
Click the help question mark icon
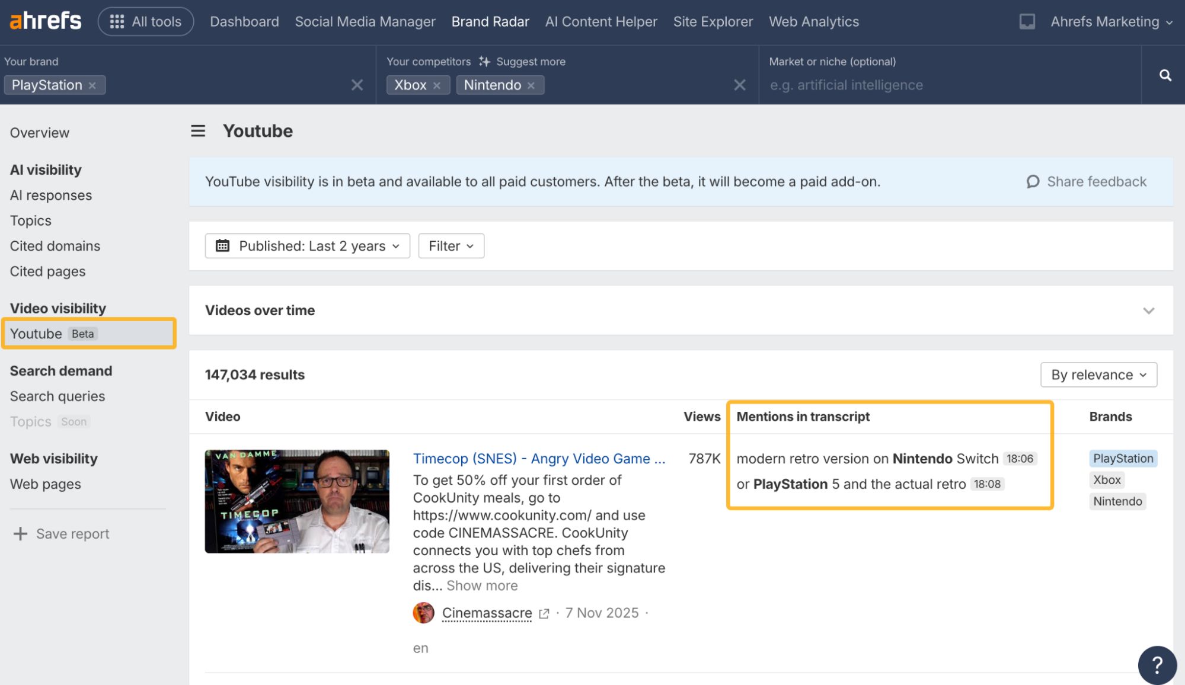point(1157,664)
